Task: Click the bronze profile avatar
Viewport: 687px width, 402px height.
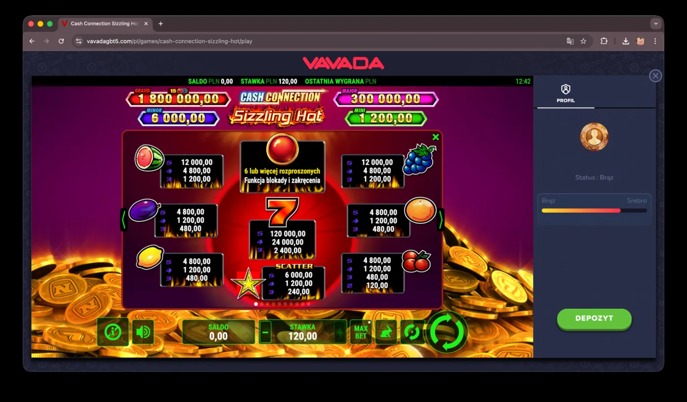Action: (x=594, y=137)
